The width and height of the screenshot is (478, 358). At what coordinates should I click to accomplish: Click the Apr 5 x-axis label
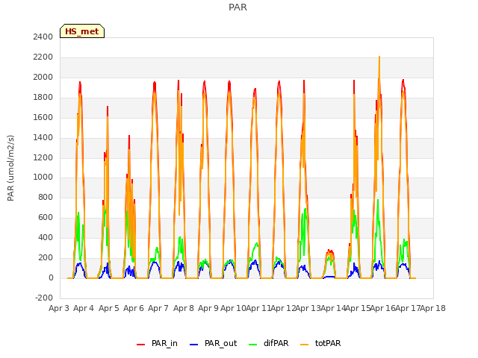pos(109,308)
